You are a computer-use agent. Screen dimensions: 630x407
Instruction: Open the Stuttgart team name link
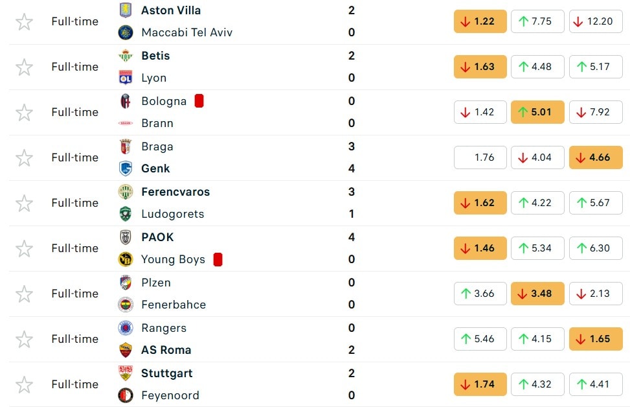click(166, 373)
